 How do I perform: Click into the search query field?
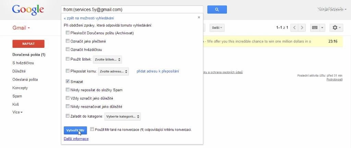[x=132, y=10]
